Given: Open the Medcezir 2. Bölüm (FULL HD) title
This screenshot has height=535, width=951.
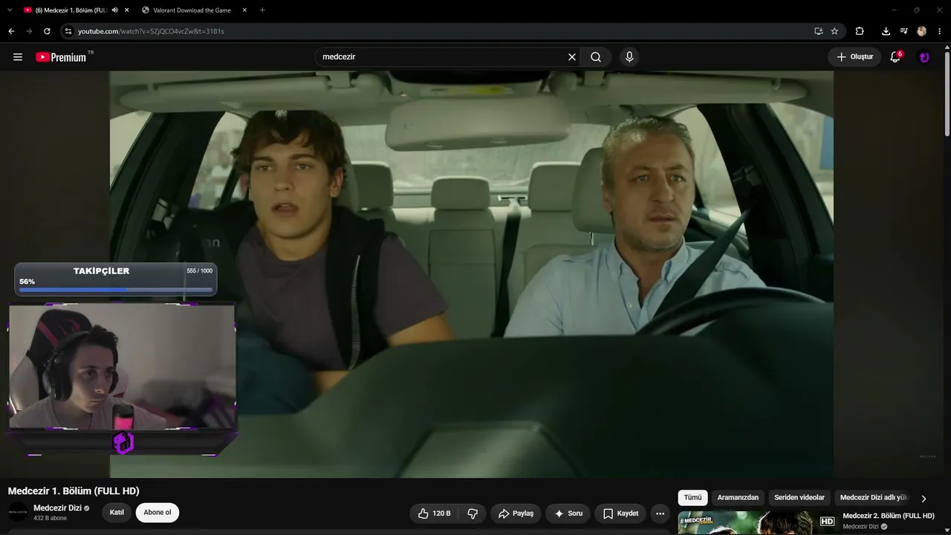Looking at the screenshot, I should tap(889, 516).
